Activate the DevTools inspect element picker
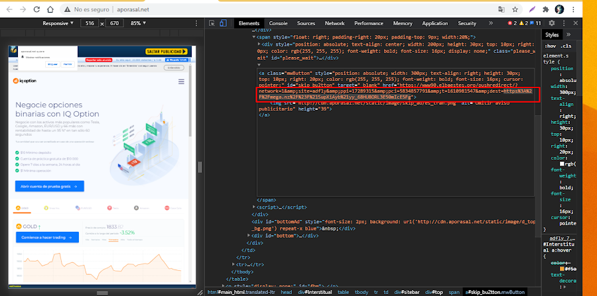 212,23
